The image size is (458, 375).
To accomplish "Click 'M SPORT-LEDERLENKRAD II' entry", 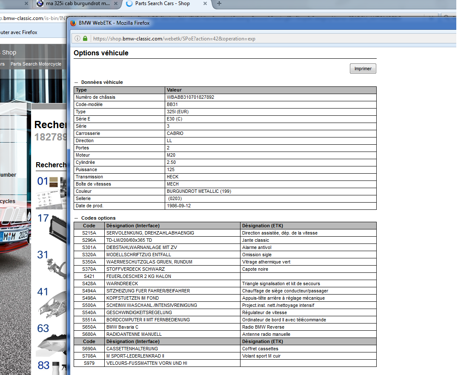I will 135,356.
